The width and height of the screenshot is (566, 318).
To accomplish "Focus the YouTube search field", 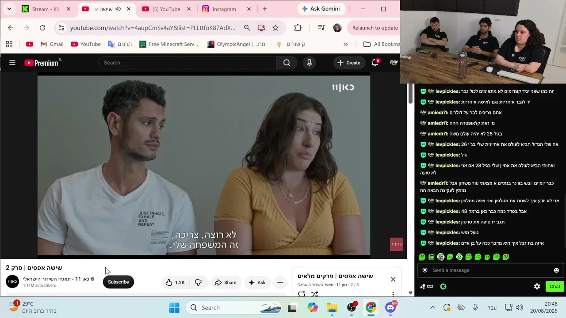I will click(x=187, y=63).
